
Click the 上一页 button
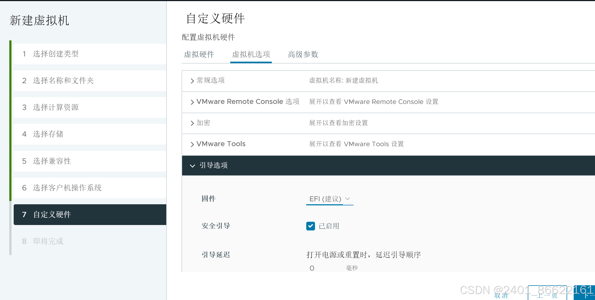[547, 295]
